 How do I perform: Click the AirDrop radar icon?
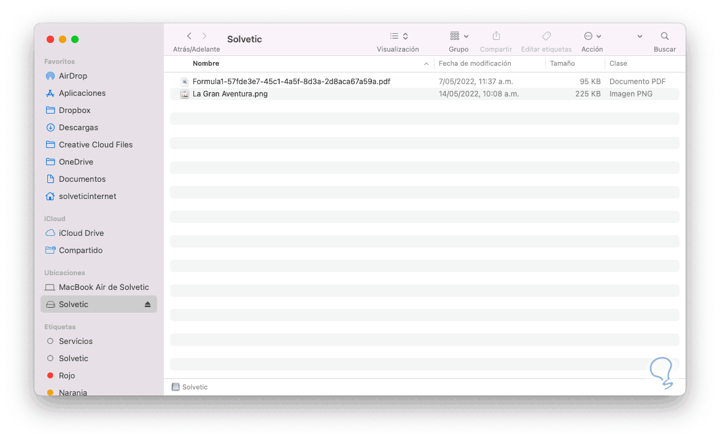click(50, 76)
